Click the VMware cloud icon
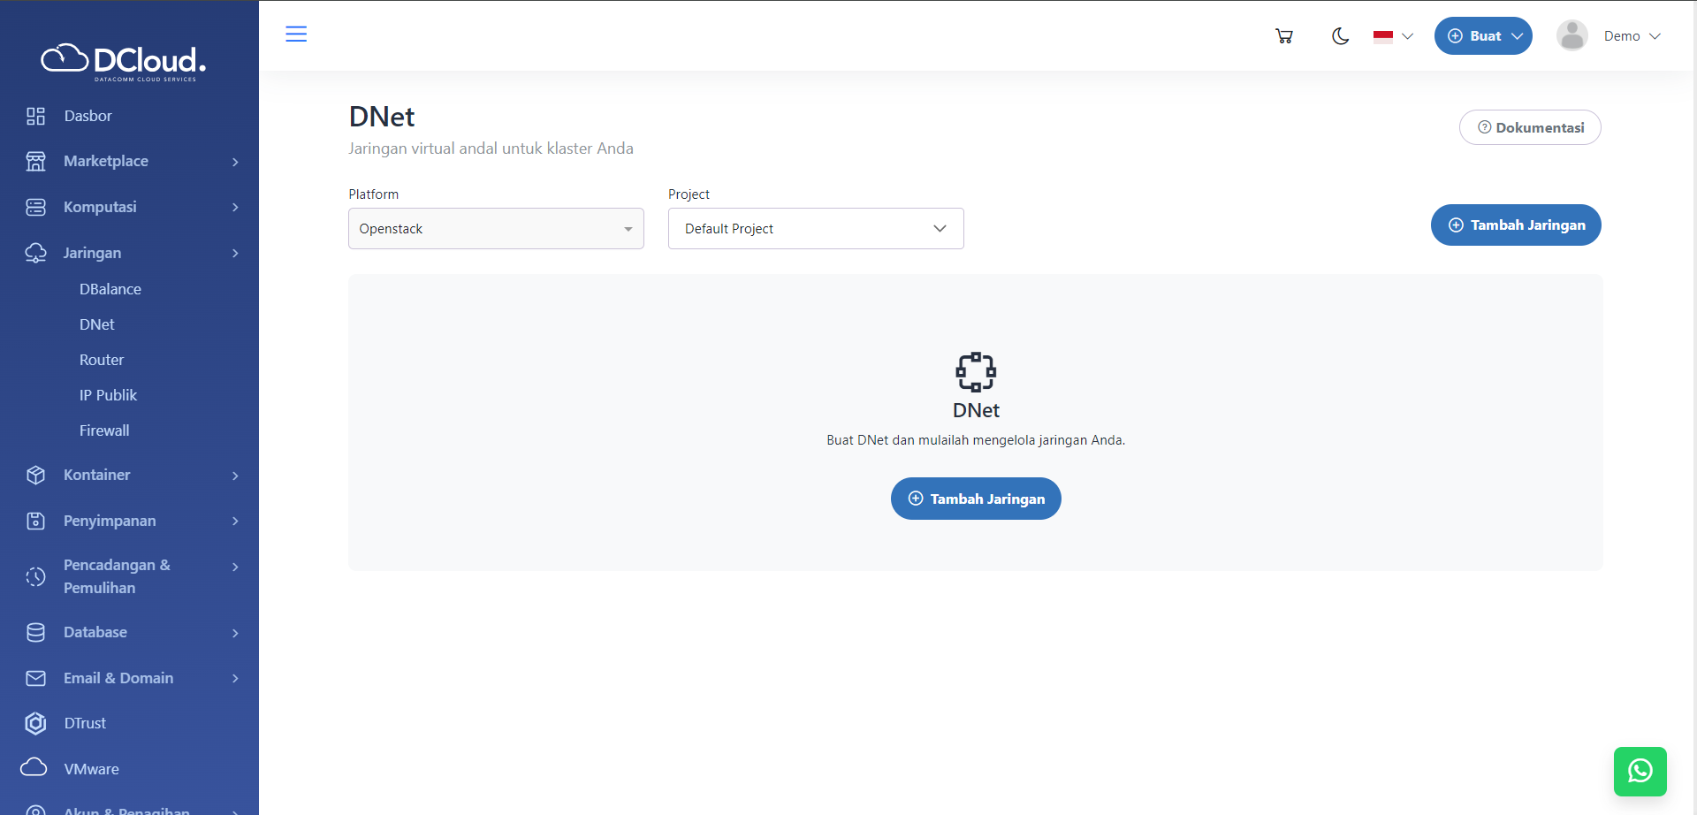Screen dimensions: 1697x815 pyautogui.click(x=34, y=768)
